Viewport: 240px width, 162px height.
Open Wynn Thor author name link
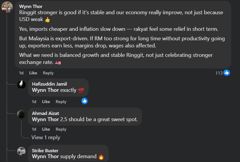pyautogui.click(x=31, y=6)
